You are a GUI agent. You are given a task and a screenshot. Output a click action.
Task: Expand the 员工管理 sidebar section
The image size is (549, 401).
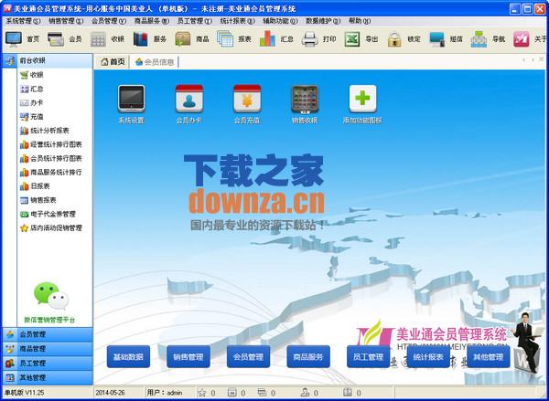pos(48,363)
